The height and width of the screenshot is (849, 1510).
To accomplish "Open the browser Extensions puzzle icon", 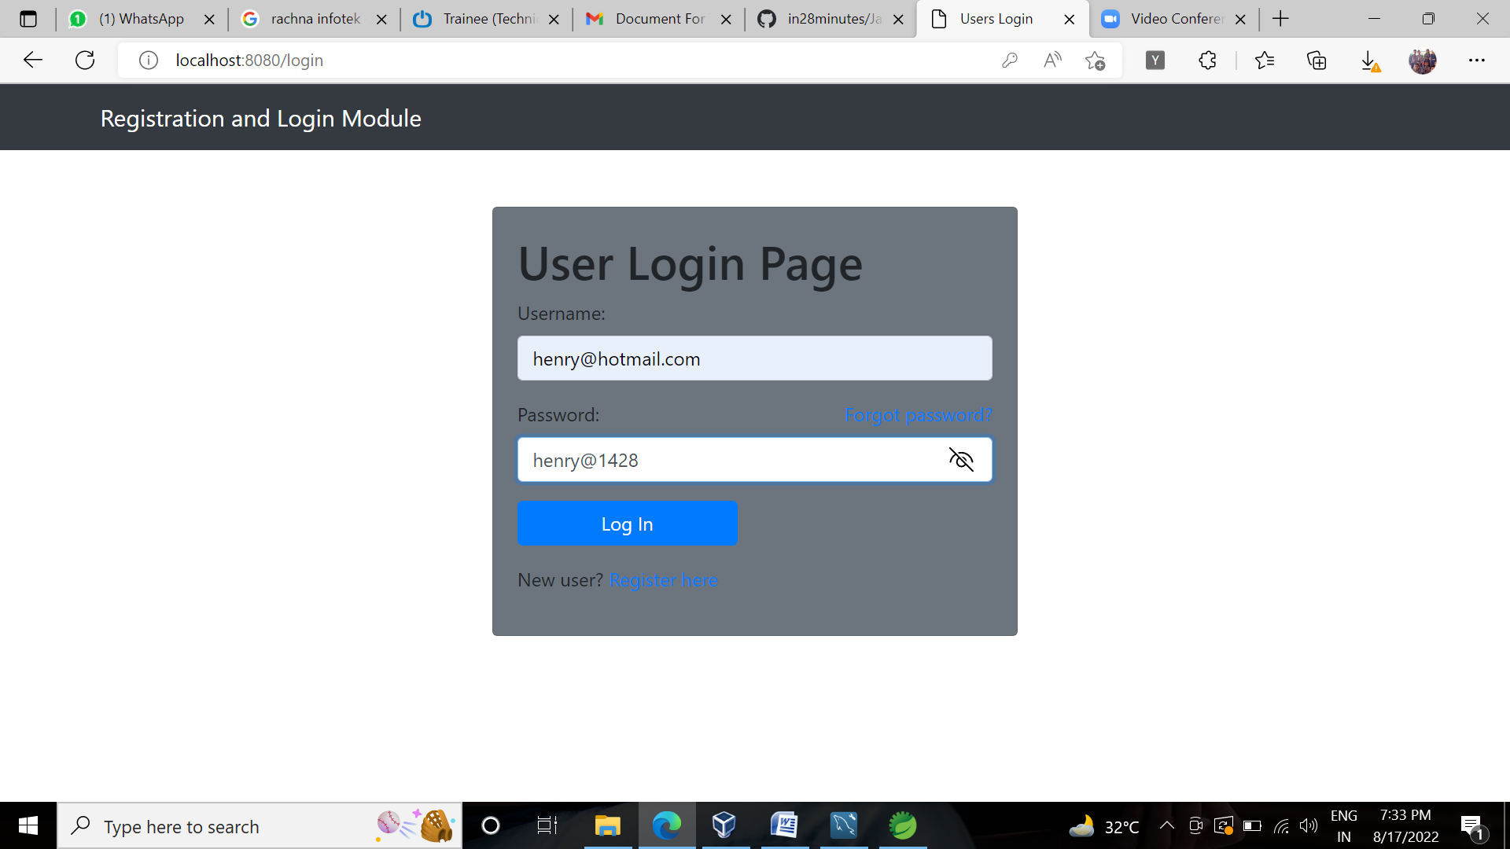I will [x=1207, y=60].
